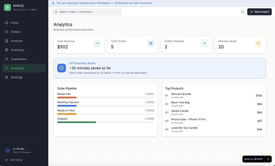275x166 pixels.
Task: Open the Inbox section
Action: point(24,22)
